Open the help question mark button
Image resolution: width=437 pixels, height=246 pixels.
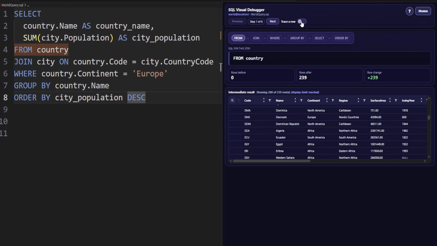coord(409,11)
